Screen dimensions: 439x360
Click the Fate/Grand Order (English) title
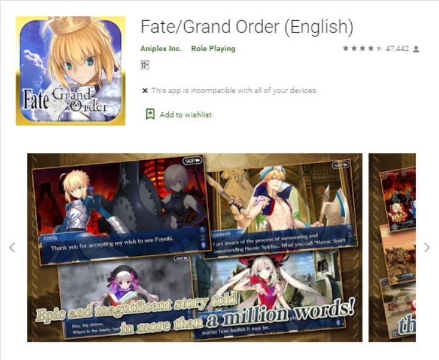click(247, 27)
